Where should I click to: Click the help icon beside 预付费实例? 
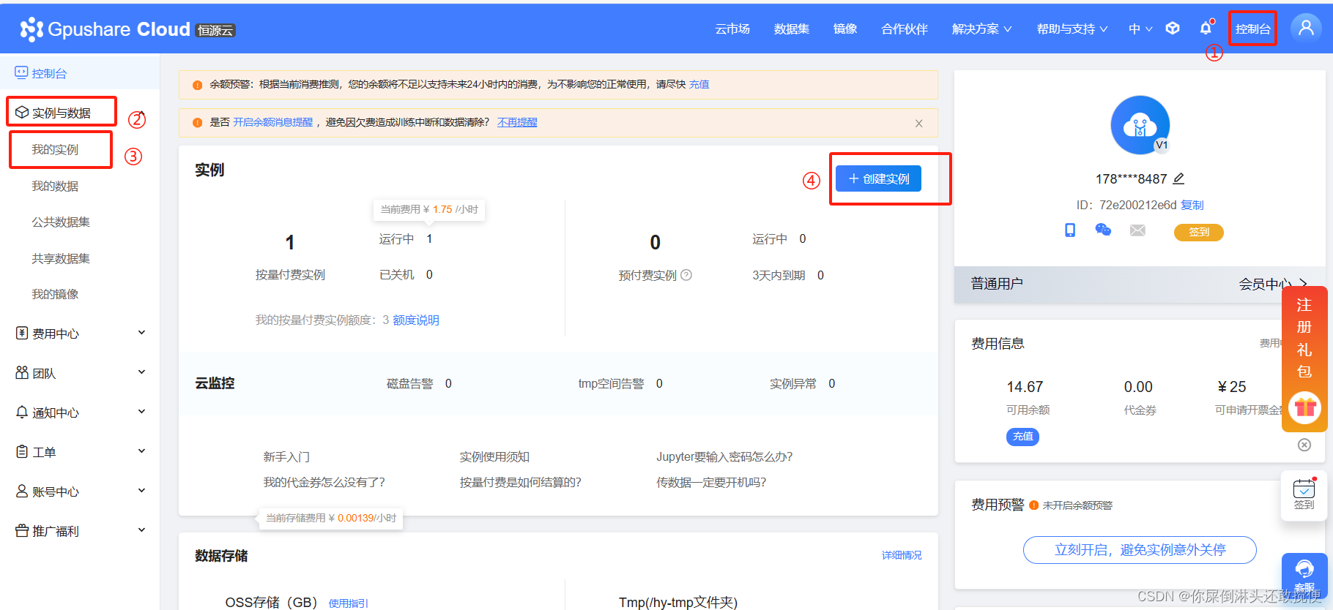tap(686, 275)
